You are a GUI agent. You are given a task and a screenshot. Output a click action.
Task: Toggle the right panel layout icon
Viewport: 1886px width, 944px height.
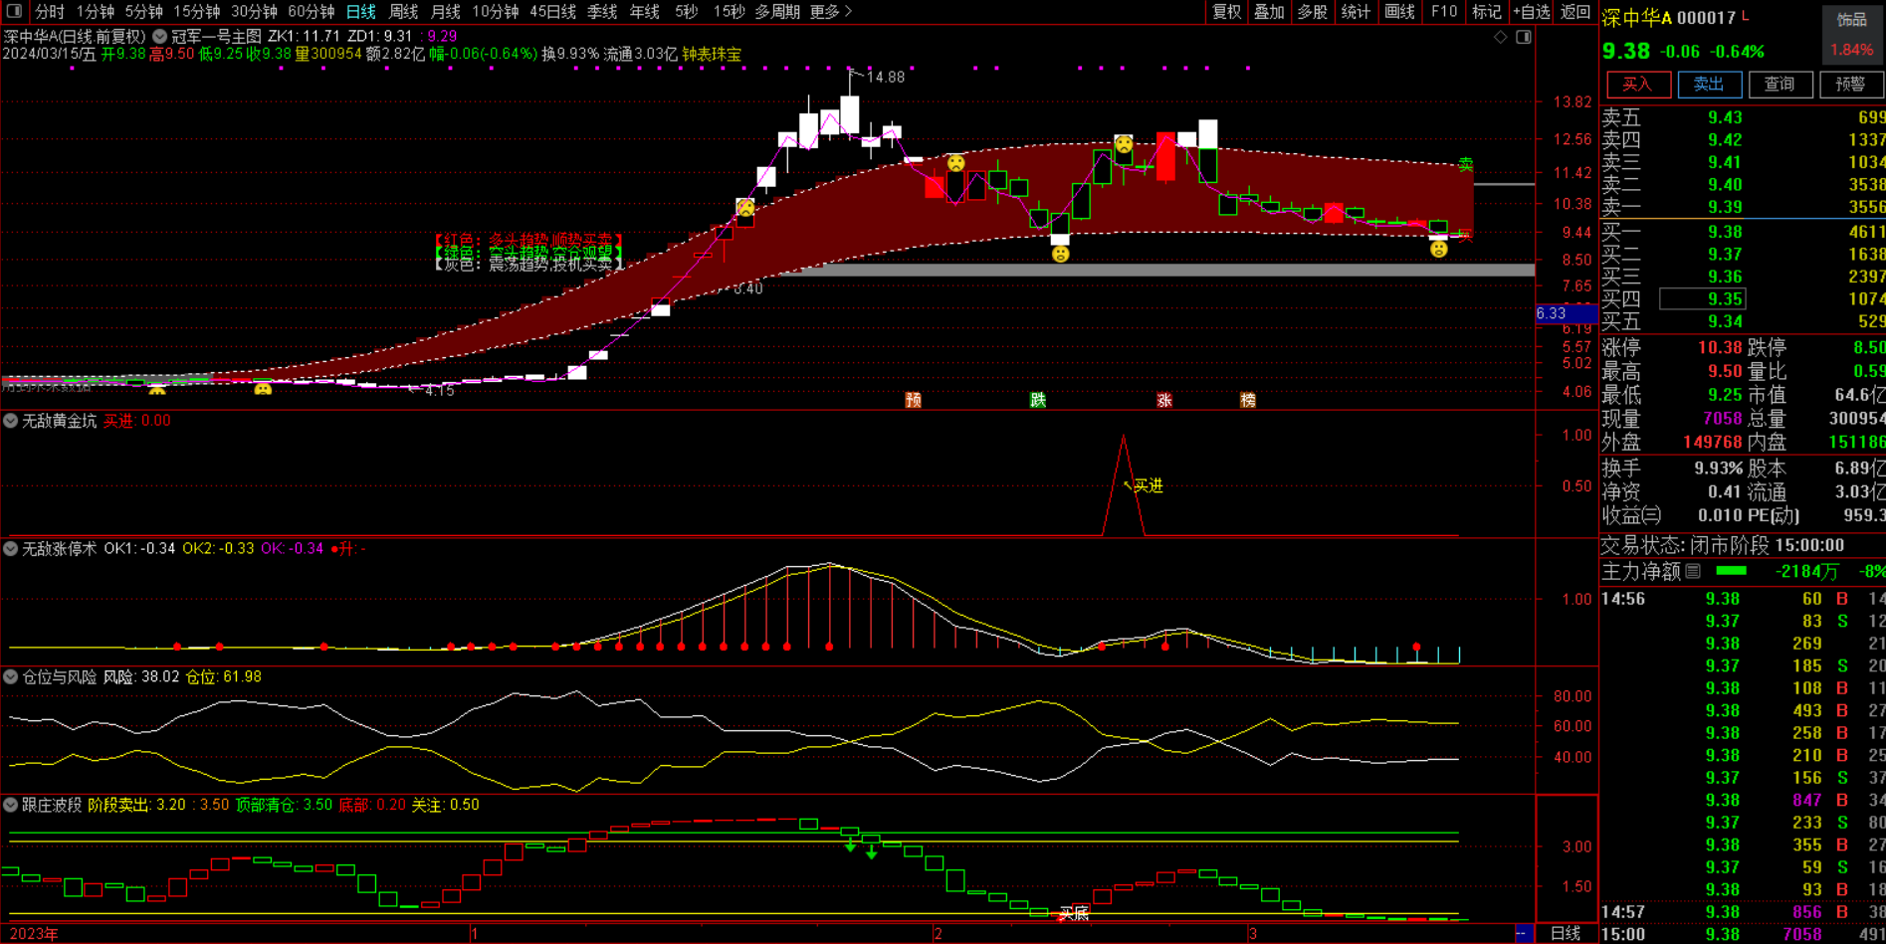coord(1524,37)
